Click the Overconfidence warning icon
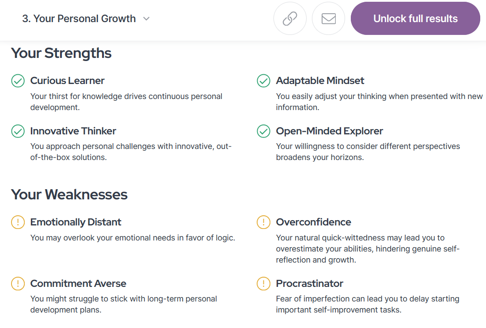The height and width of the screenshot is (328, 486). [x=263, y=222]
